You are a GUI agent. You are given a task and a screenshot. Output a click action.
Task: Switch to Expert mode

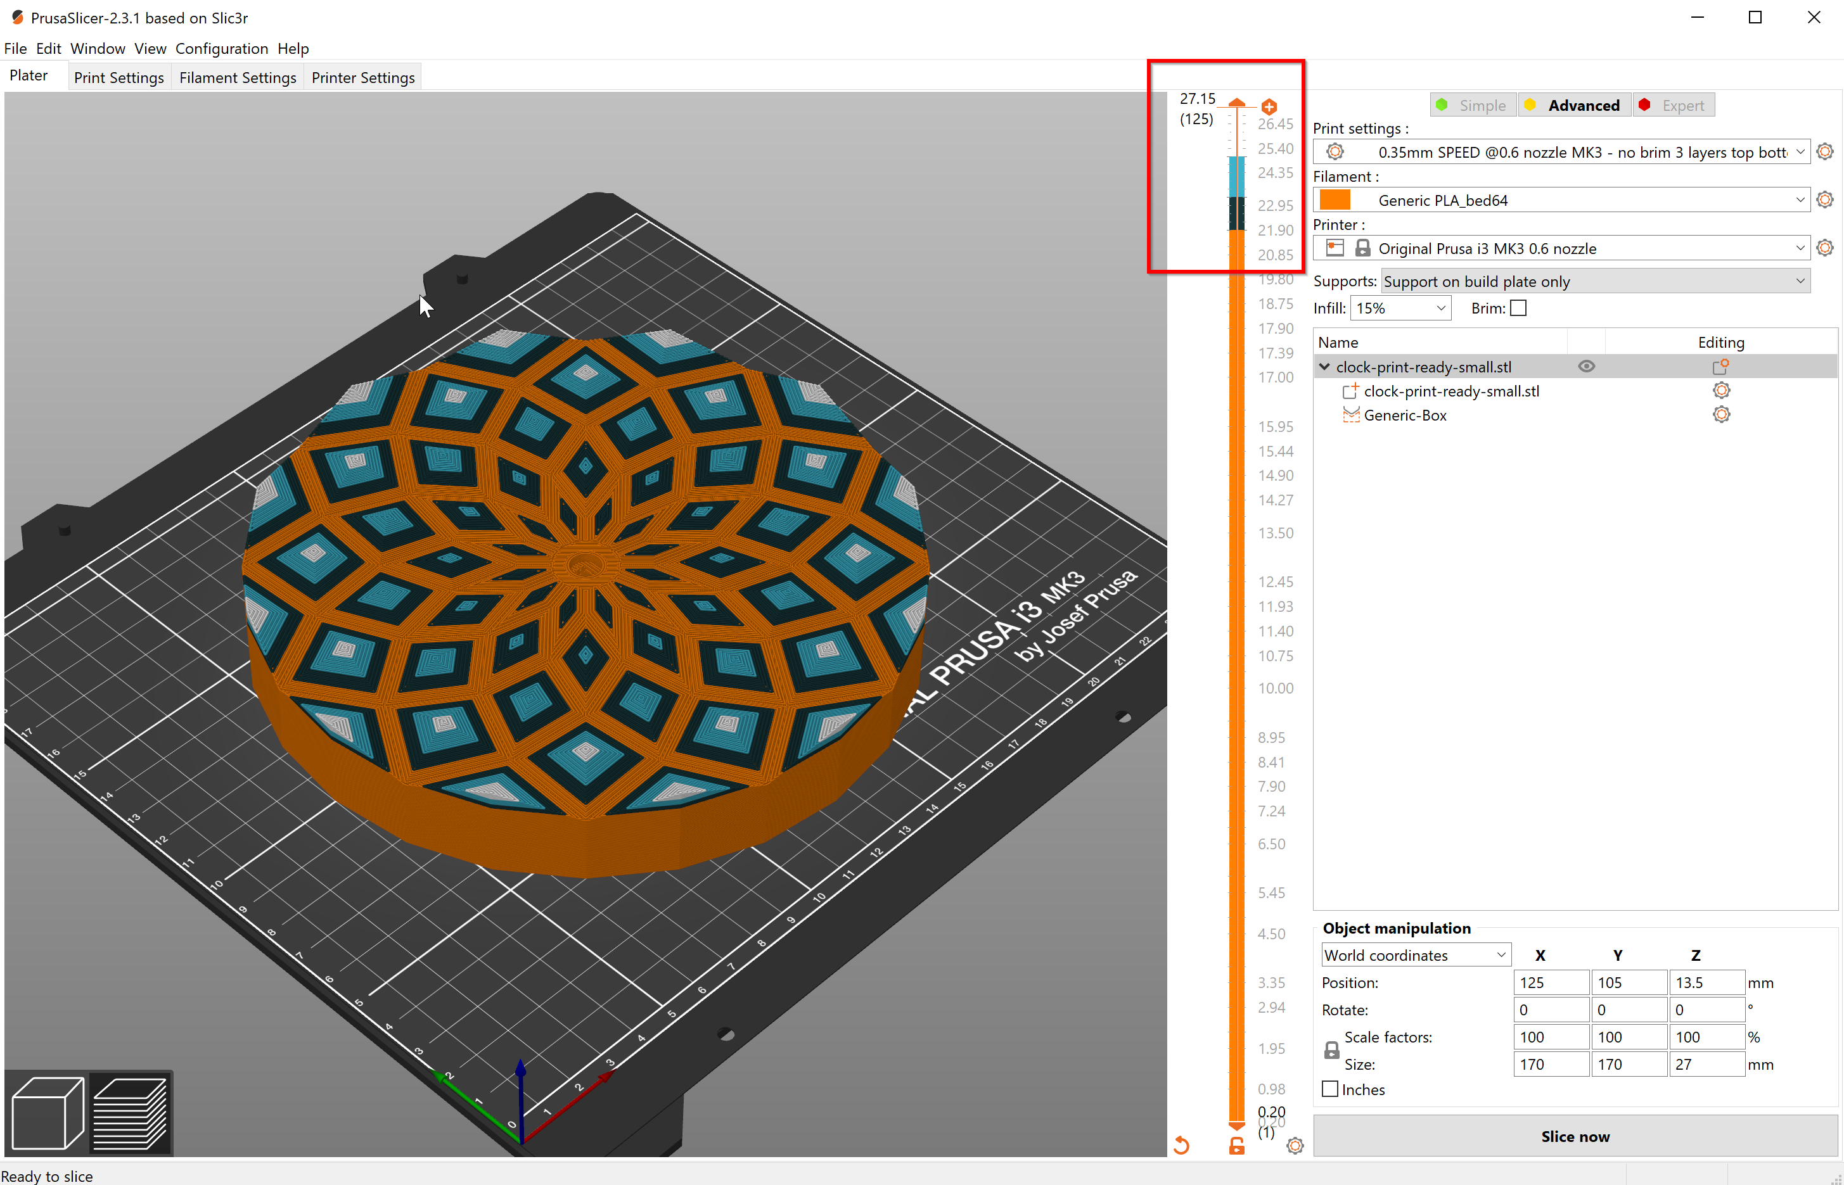pos(1674,105)
